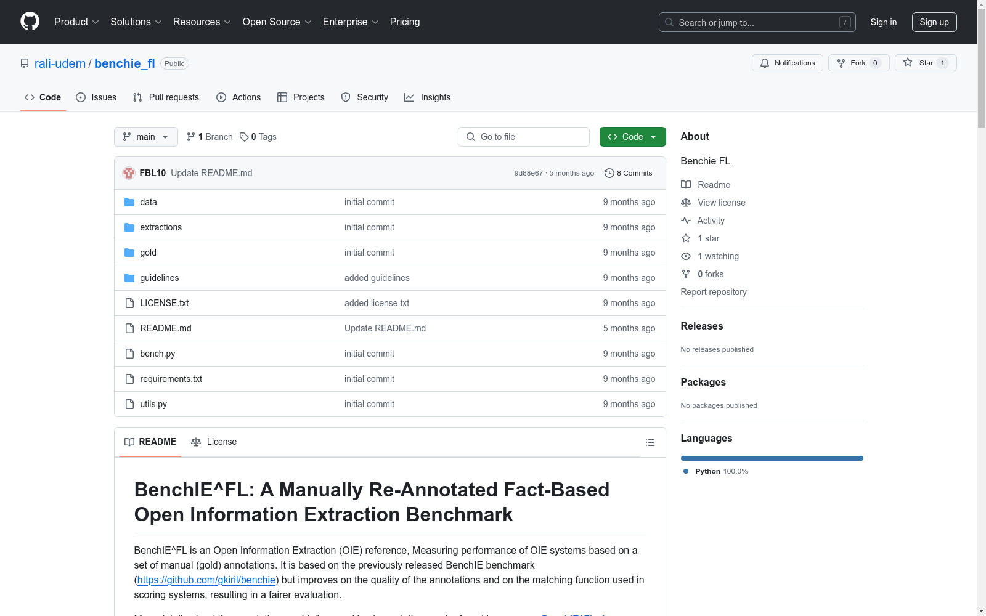The width and height of the screenshot is (986, 616).
Task: Click the fork icon beside 0 forks
Action: 686,274
